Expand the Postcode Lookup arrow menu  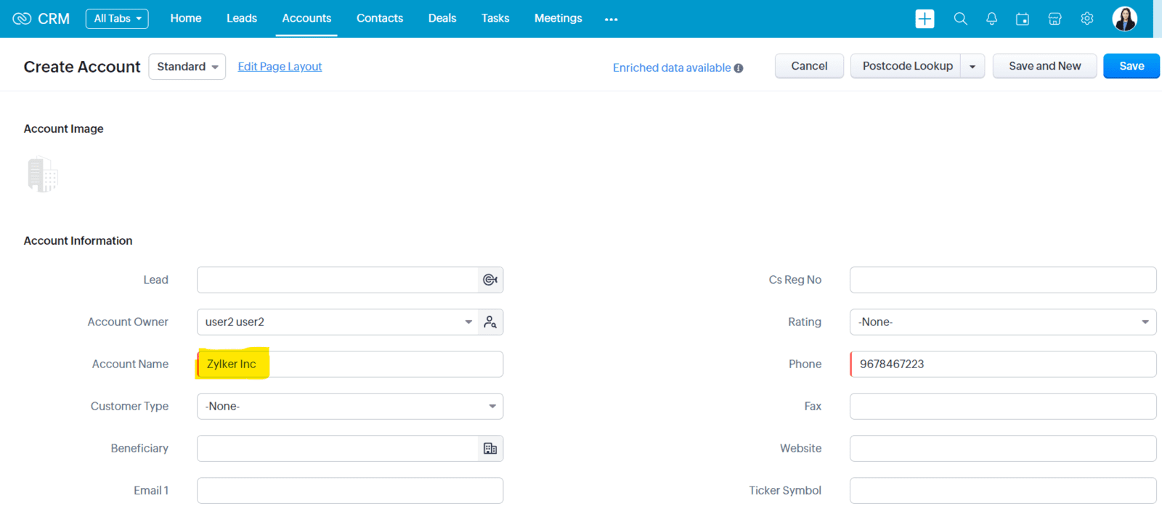[x=972, y=67]
